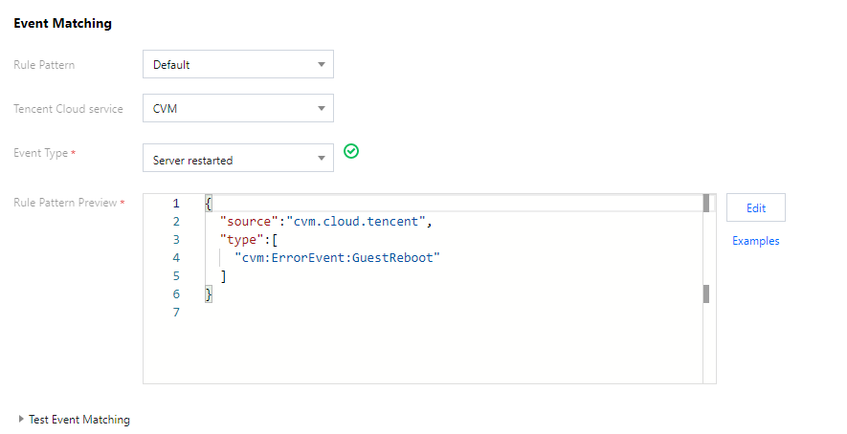Image resolution: width=847 pixels, height=434 pixels.
Task: Click the upper marker on the editor scrollbar
Action: pyautogui.click(x=706, y=203)
